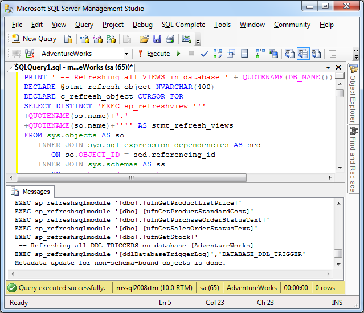364x313 pixels.
Task: Start an Analysis Services DMX Query
Action: (x=98, y=39)
